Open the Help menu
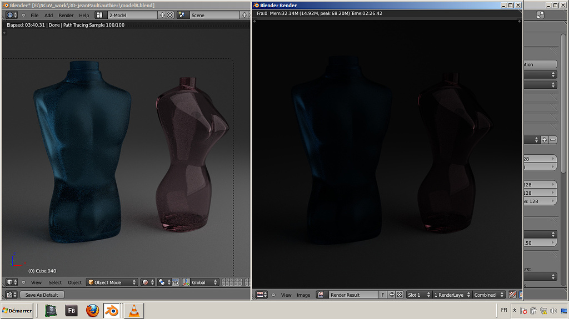 click(84, 15)
